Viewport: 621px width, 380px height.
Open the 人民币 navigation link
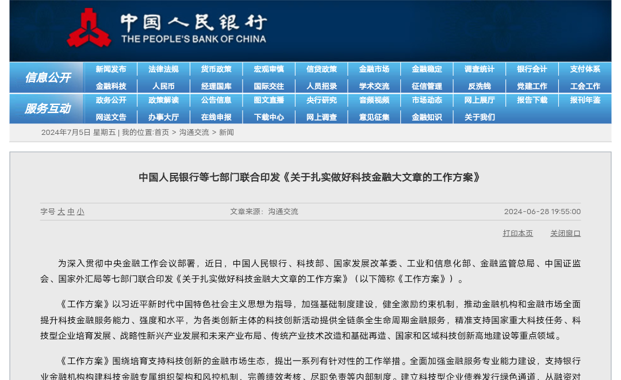pyautogui.click(x=163, y=86)
